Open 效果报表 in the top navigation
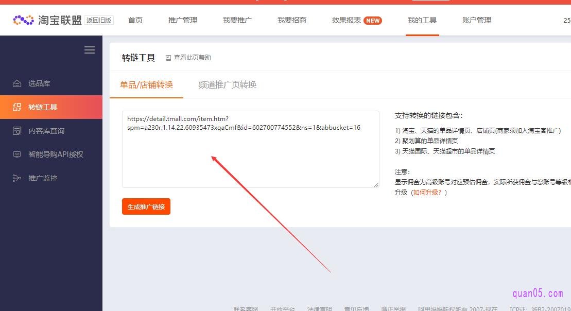571x311 pixels. click(x=347, y=20)
